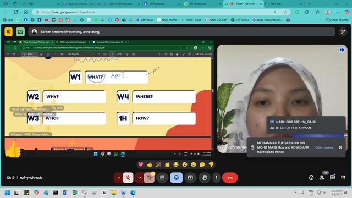Screen dimensions: 352x198
Task: Show the people participants list
Action: (322, 178)
